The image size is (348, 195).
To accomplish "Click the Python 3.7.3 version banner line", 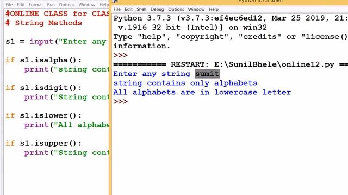I will tap(231, 18).
